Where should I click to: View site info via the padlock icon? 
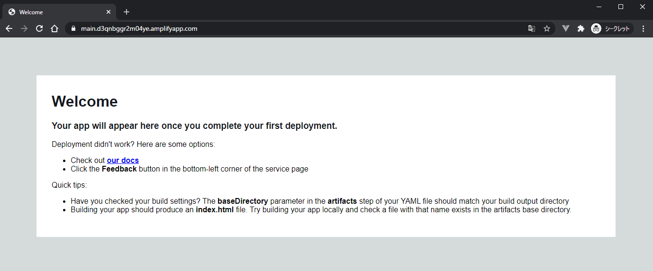click(73, 28)
